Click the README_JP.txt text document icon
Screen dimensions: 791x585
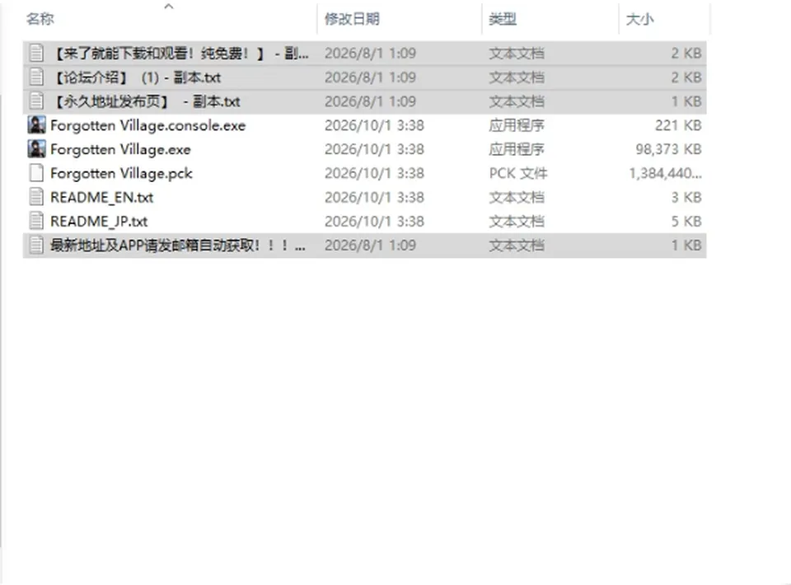[x=36, y=222]
